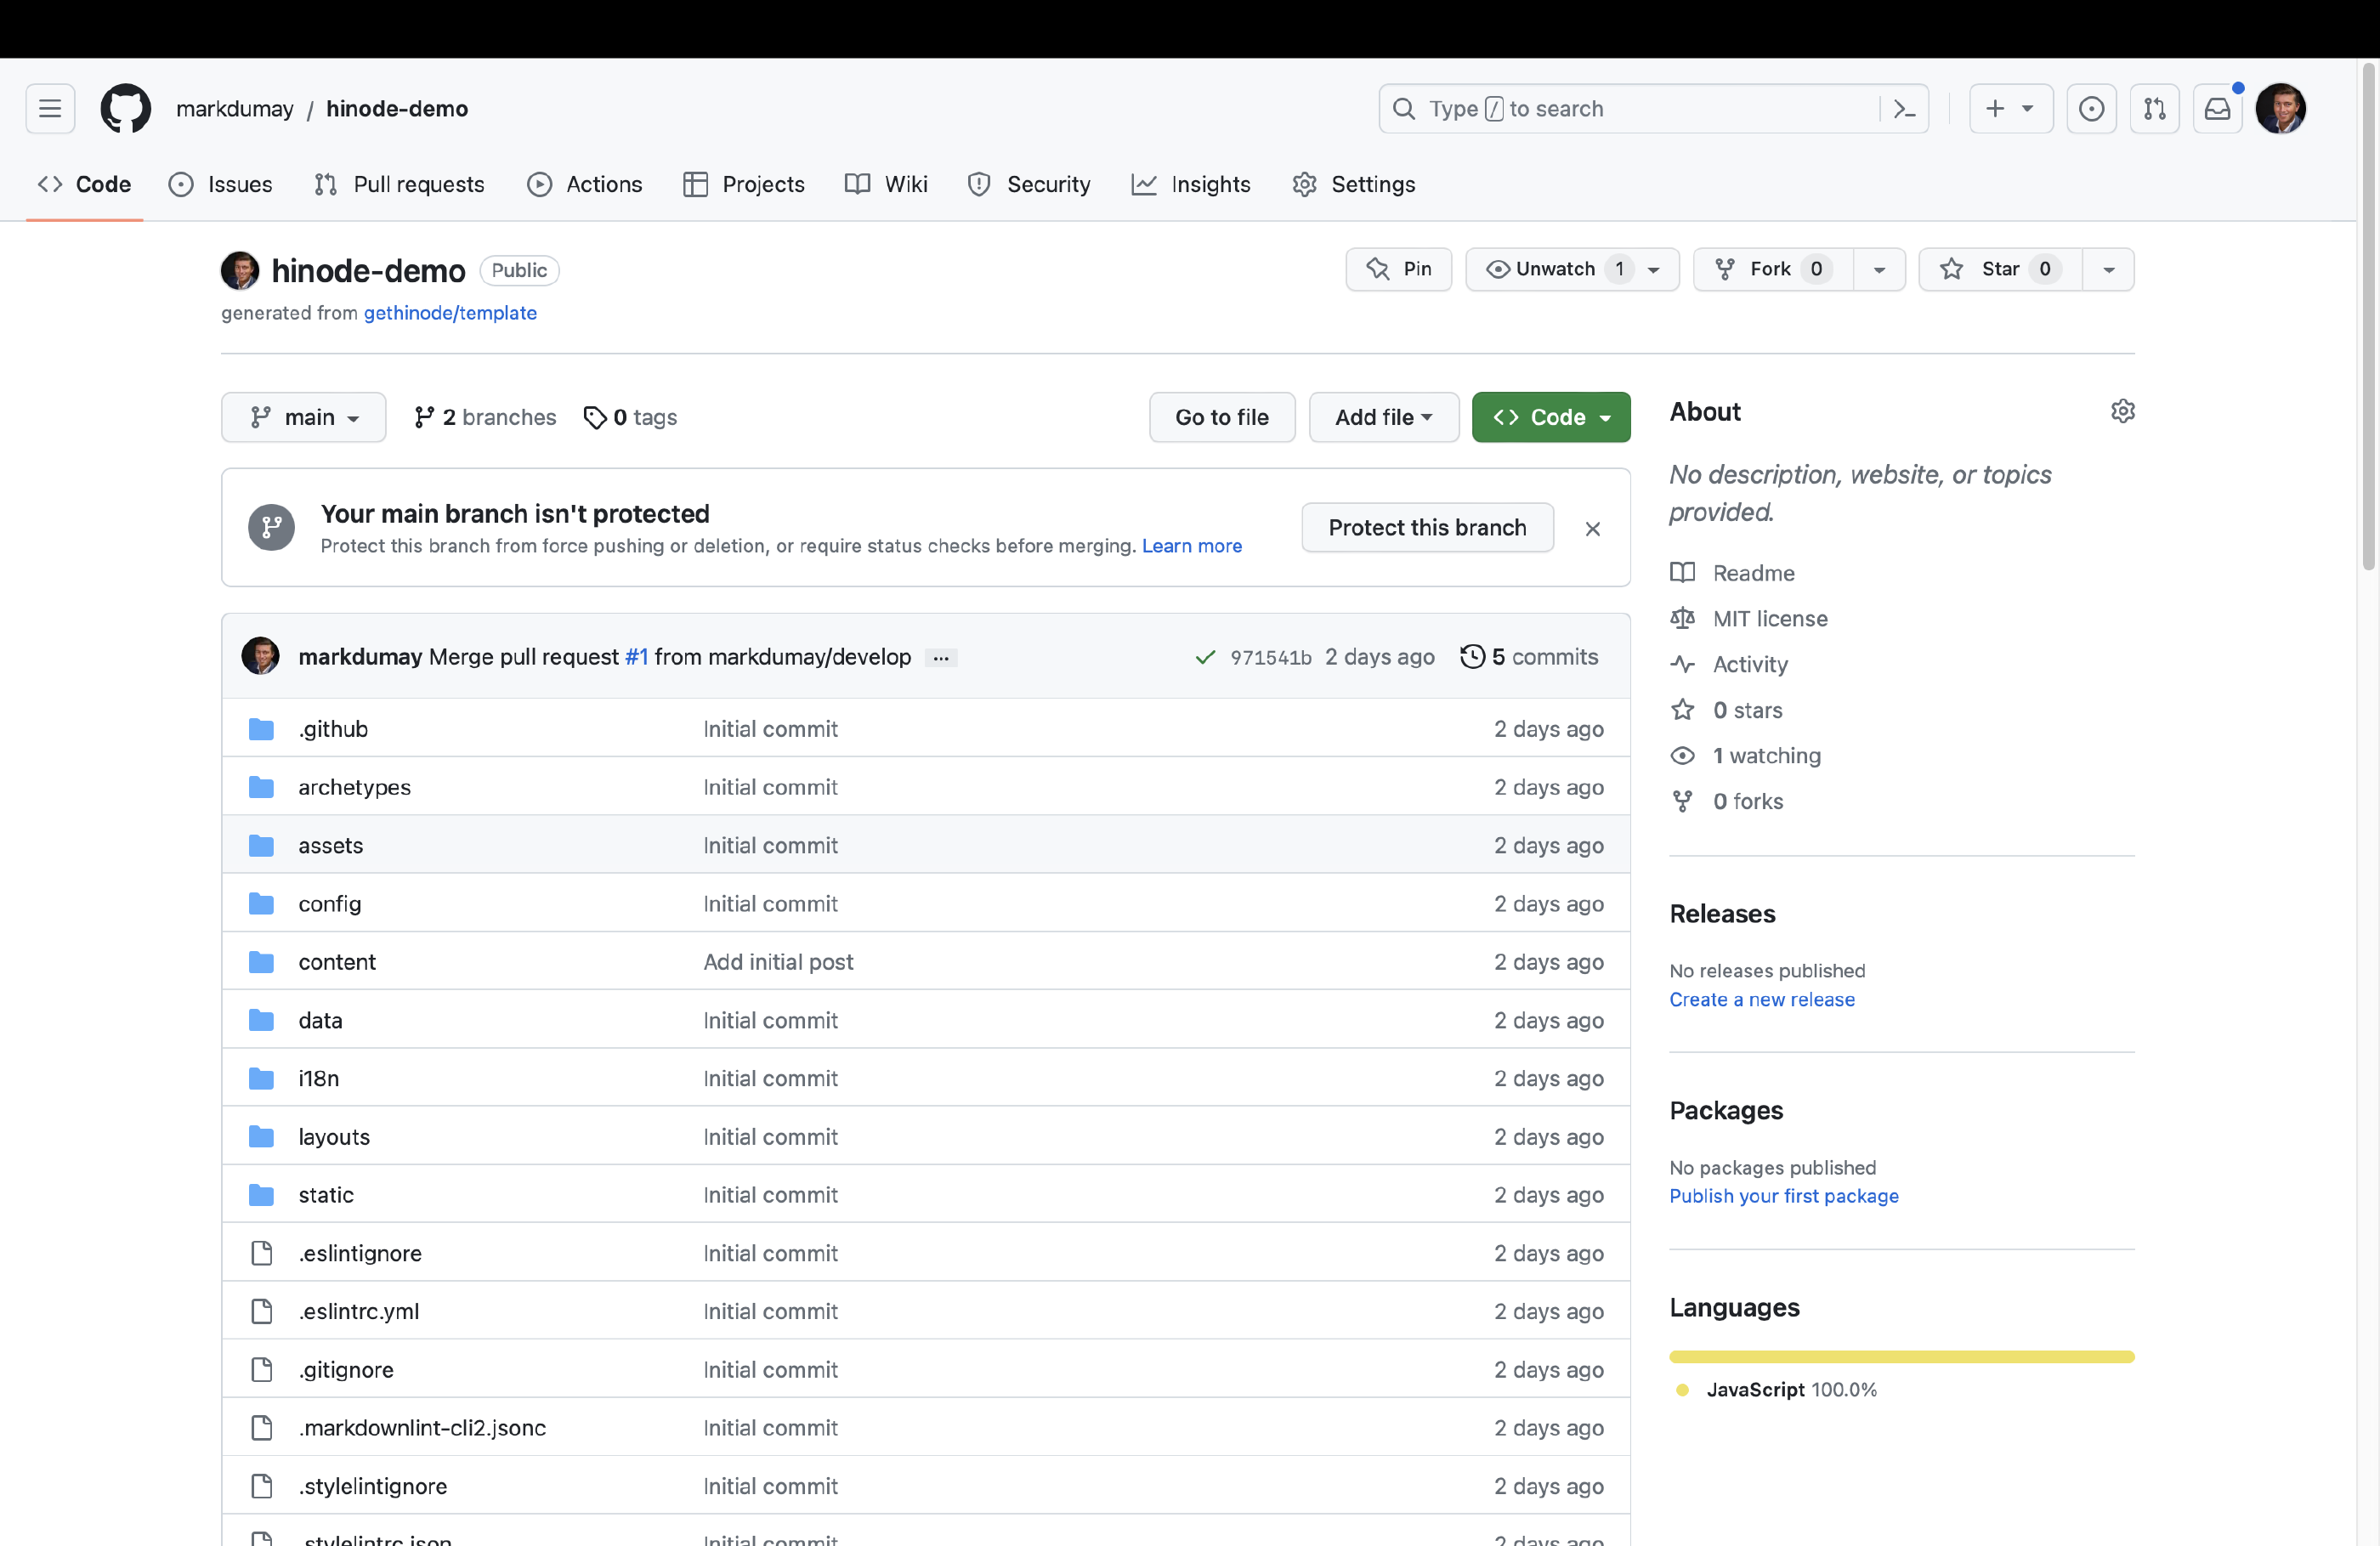Image resolution: width=2380 pixels, height=1546 pixels.
Task: Click the Protect this branch button
Action: point(1427,527)
